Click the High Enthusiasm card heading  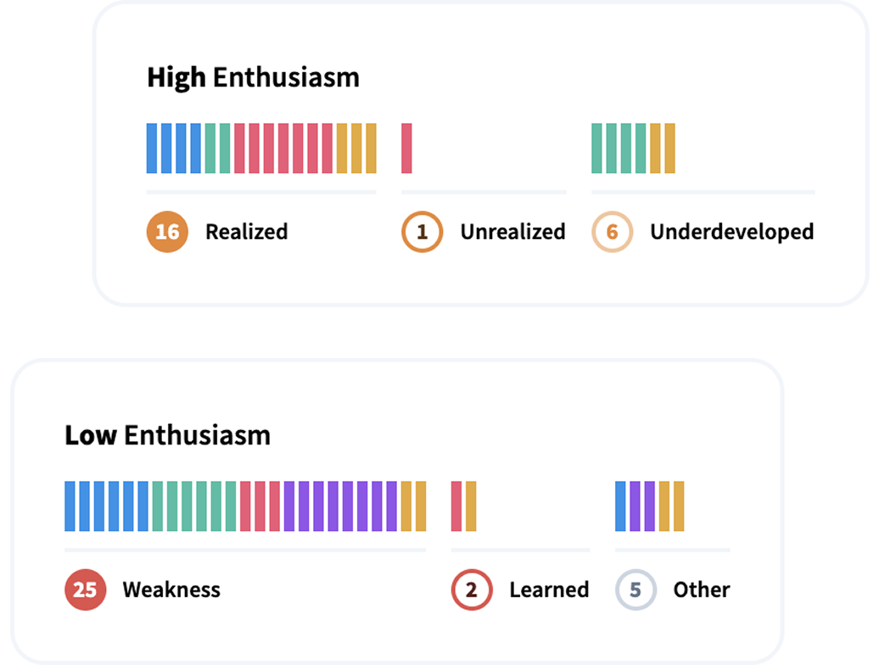253,77
